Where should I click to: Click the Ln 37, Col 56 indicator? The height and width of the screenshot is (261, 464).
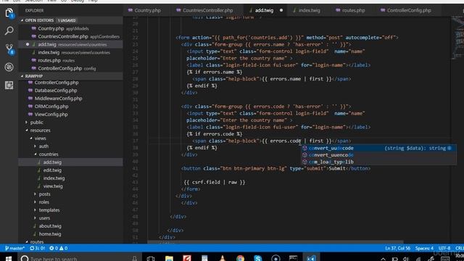397,248
